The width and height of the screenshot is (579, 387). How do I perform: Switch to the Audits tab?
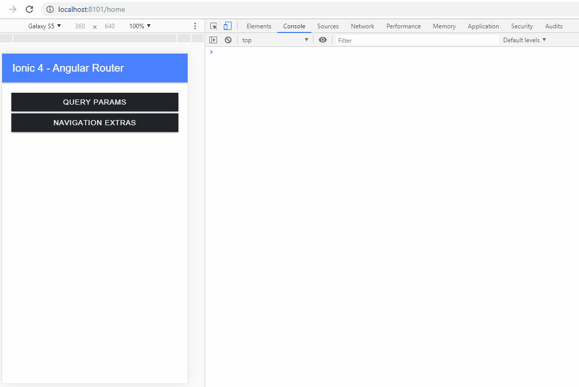point(554,26)
